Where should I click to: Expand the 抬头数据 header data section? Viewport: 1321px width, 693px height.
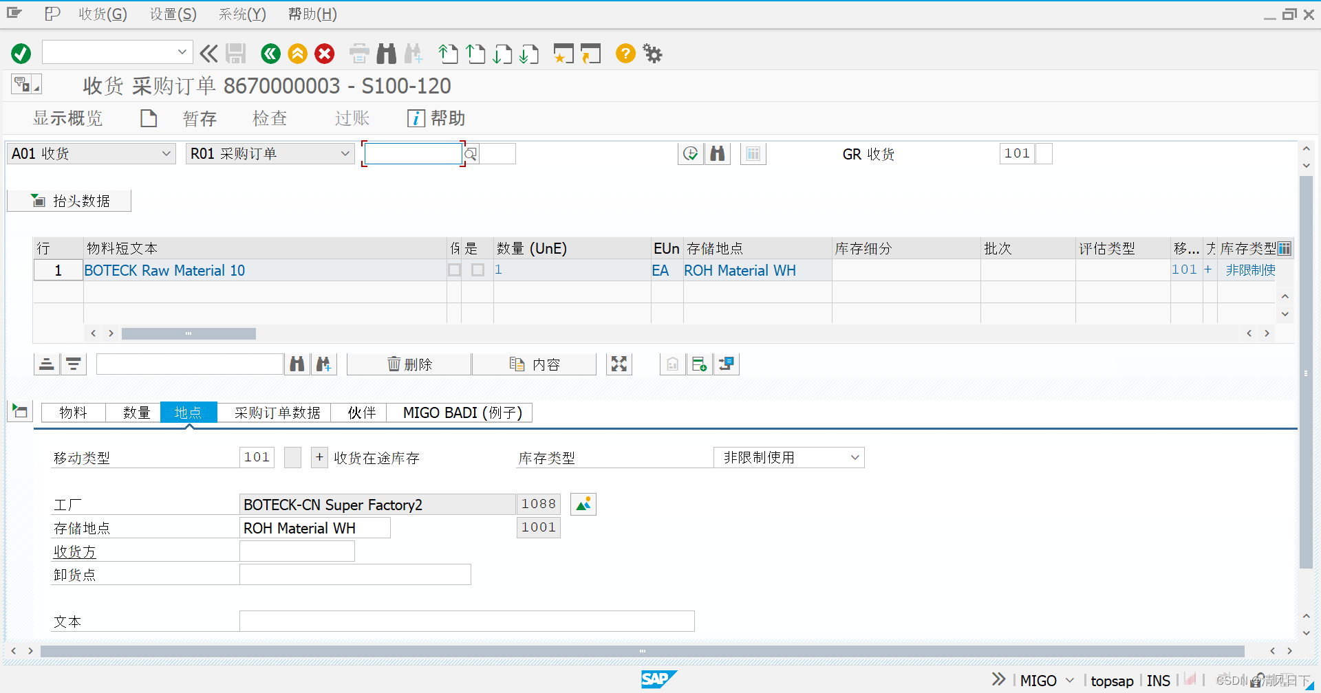[69, 201]
